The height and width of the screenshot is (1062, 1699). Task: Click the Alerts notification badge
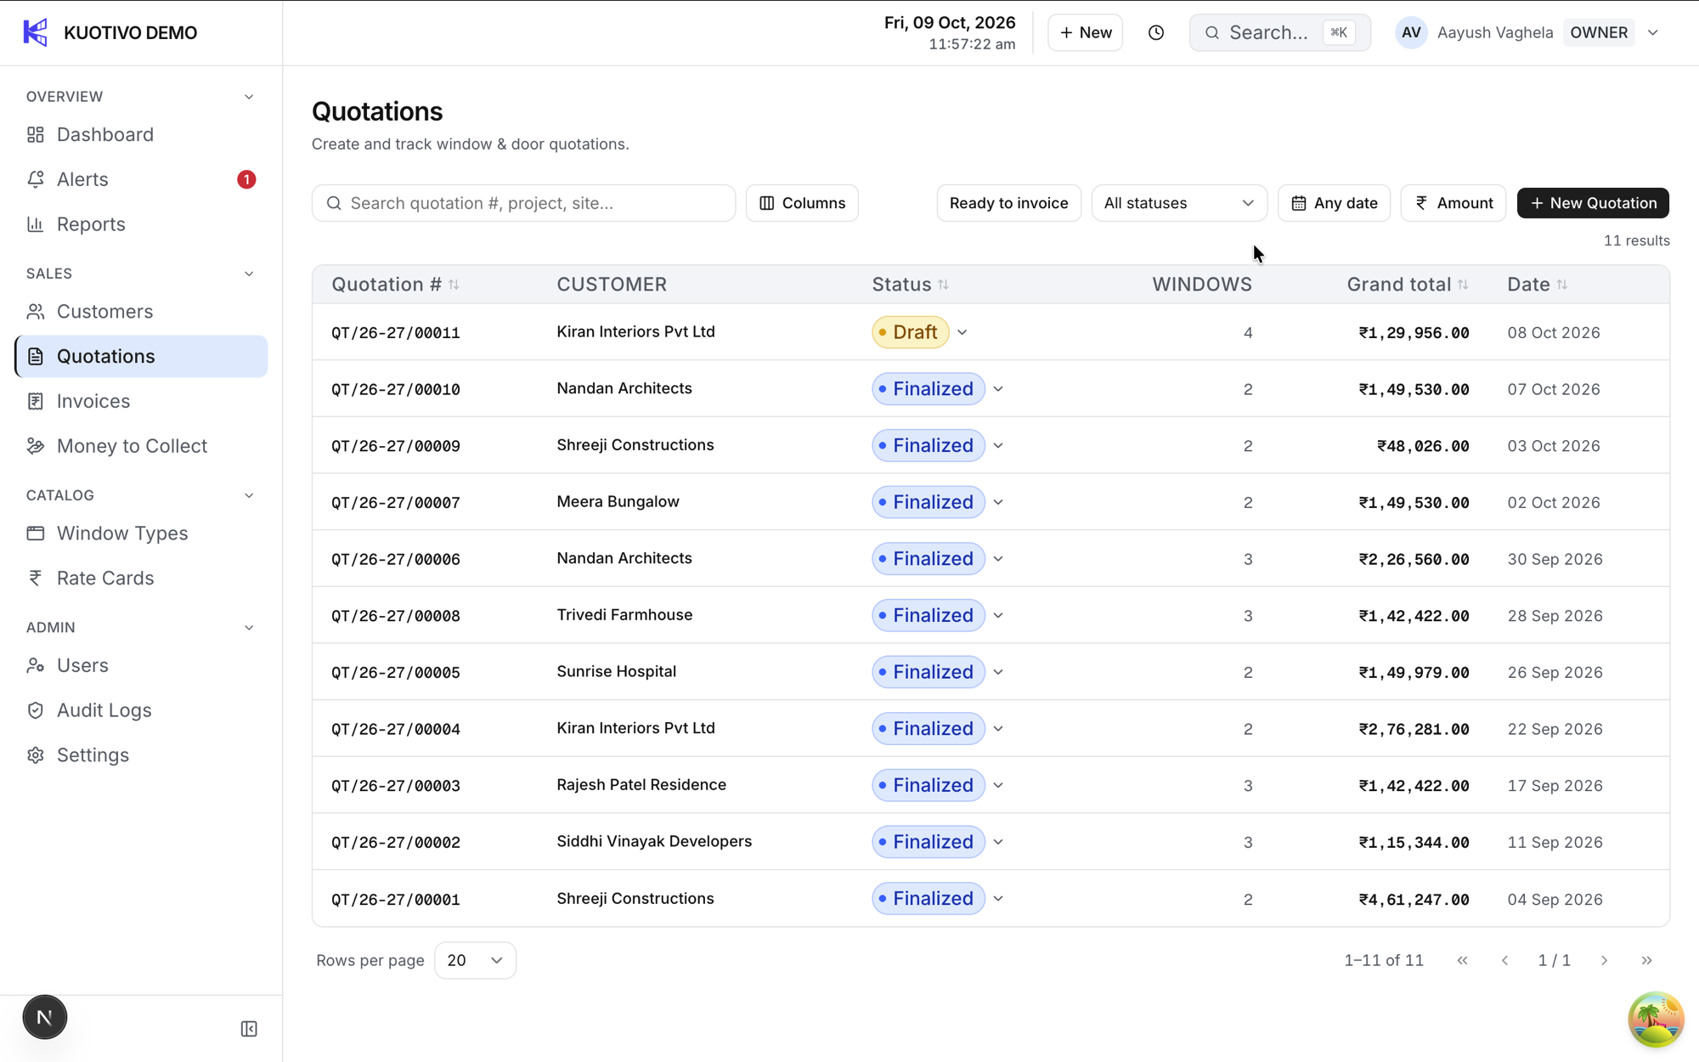(246, 179)
